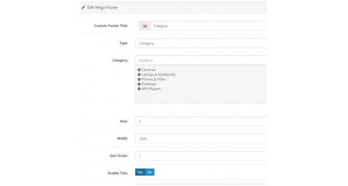Click the Sort Order label
This screenshot has width=348, height=186.
(x=119, y=156)
